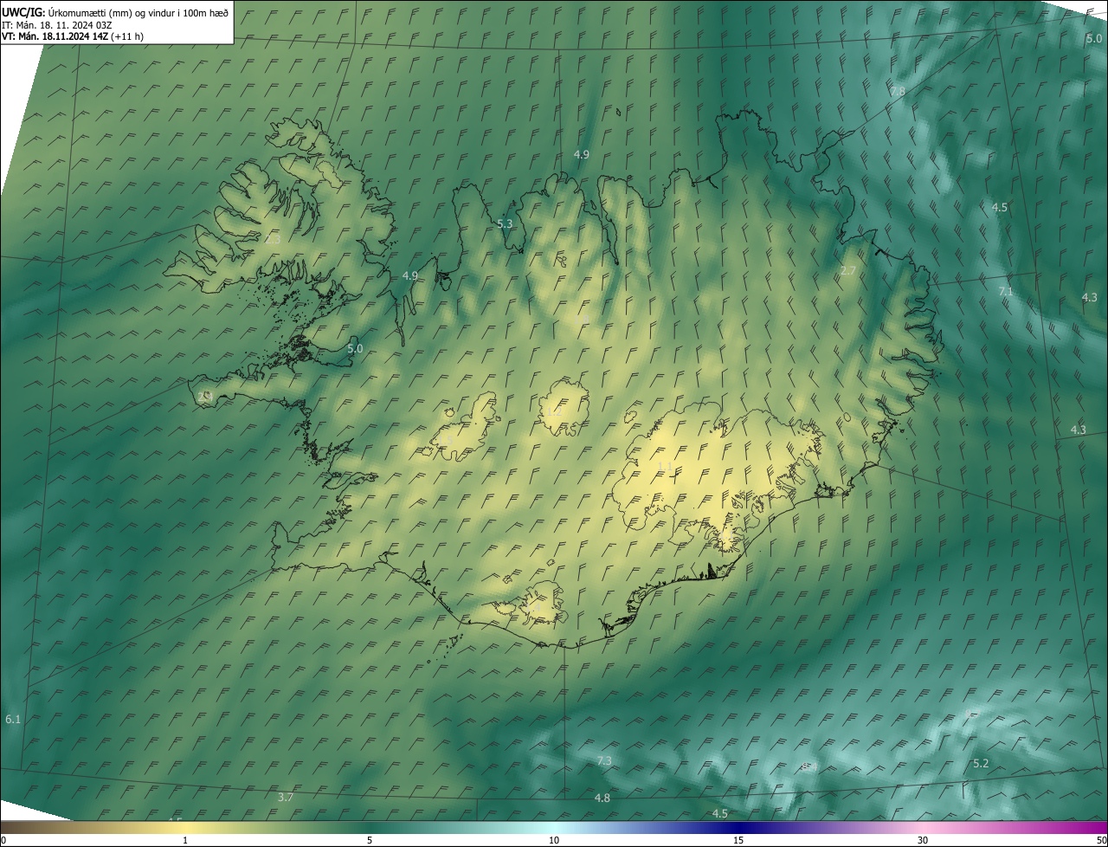Click the '15' tick on the color scale
This screenshot has width=1108, height=847.
[738, 840]
